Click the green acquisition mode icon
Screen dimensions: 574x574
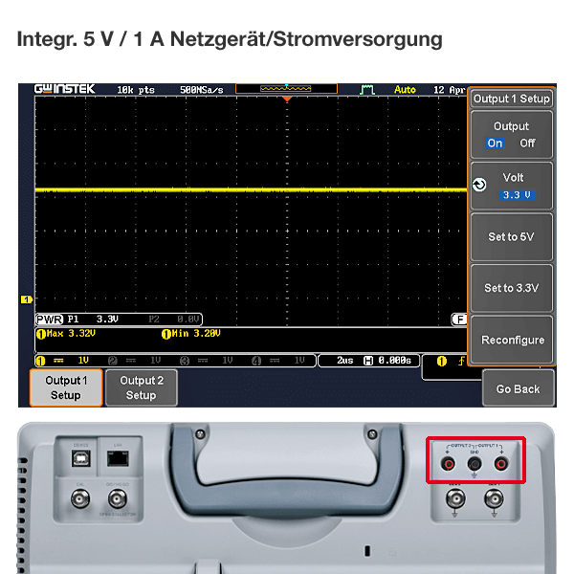click(367, 89)
